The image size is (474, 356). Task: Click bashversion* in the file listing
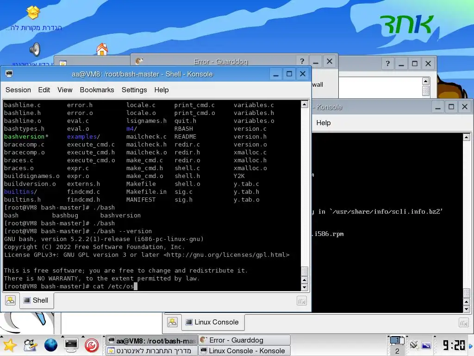(26, 137)
